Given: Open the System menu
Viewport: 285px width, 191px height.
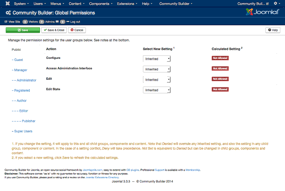Looking at the screenshot, I should point(21,4).
